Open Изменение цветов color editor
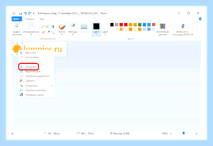 tap(162, 30)
